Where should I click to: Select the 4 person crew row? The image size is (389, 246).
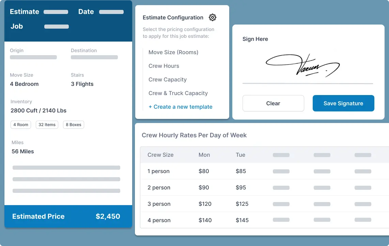tap(159, 220)
